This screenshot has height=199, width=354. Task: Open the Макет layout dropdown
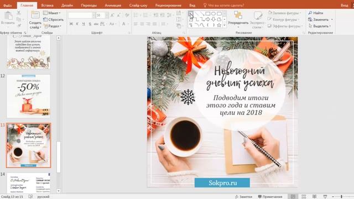[52, 13]
